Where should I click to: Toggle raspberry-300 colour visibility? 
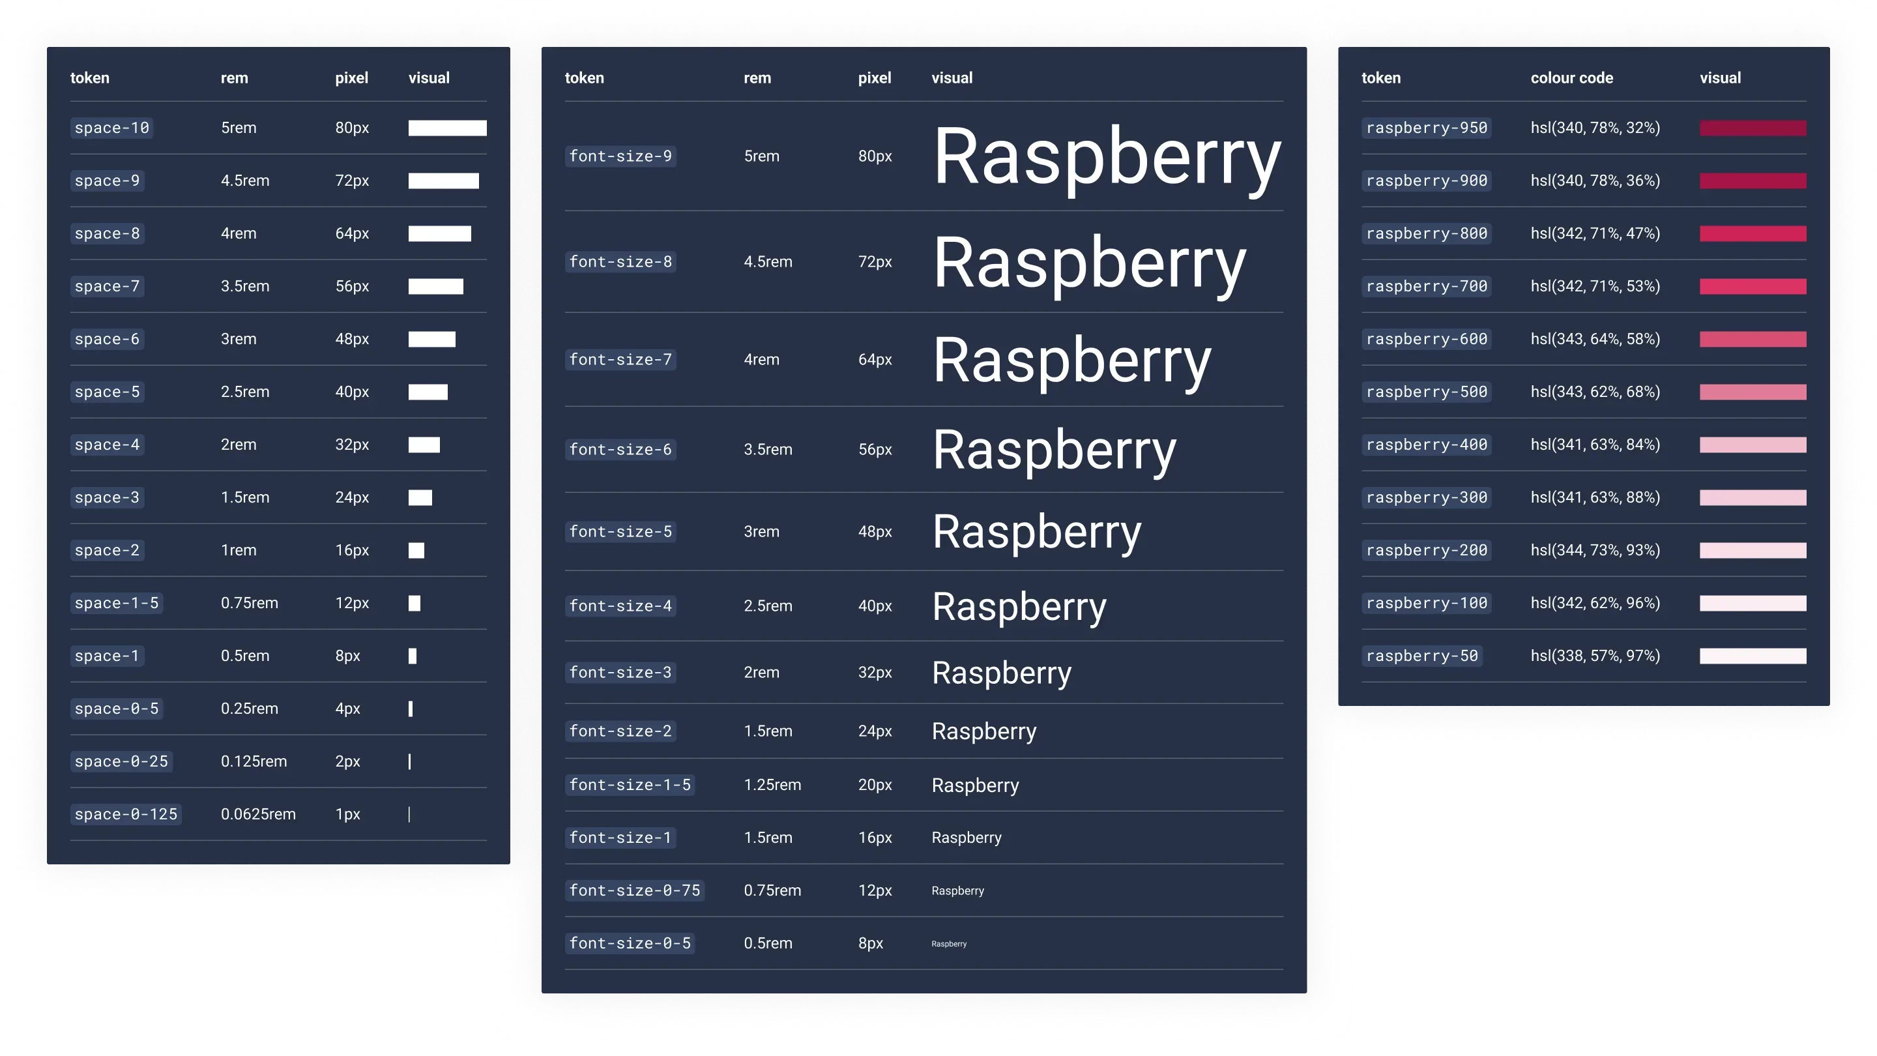pos(1753,498)
